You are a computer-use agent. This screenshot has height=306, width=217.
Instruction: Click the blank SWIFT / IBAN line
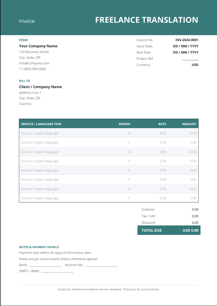[57, 271]
